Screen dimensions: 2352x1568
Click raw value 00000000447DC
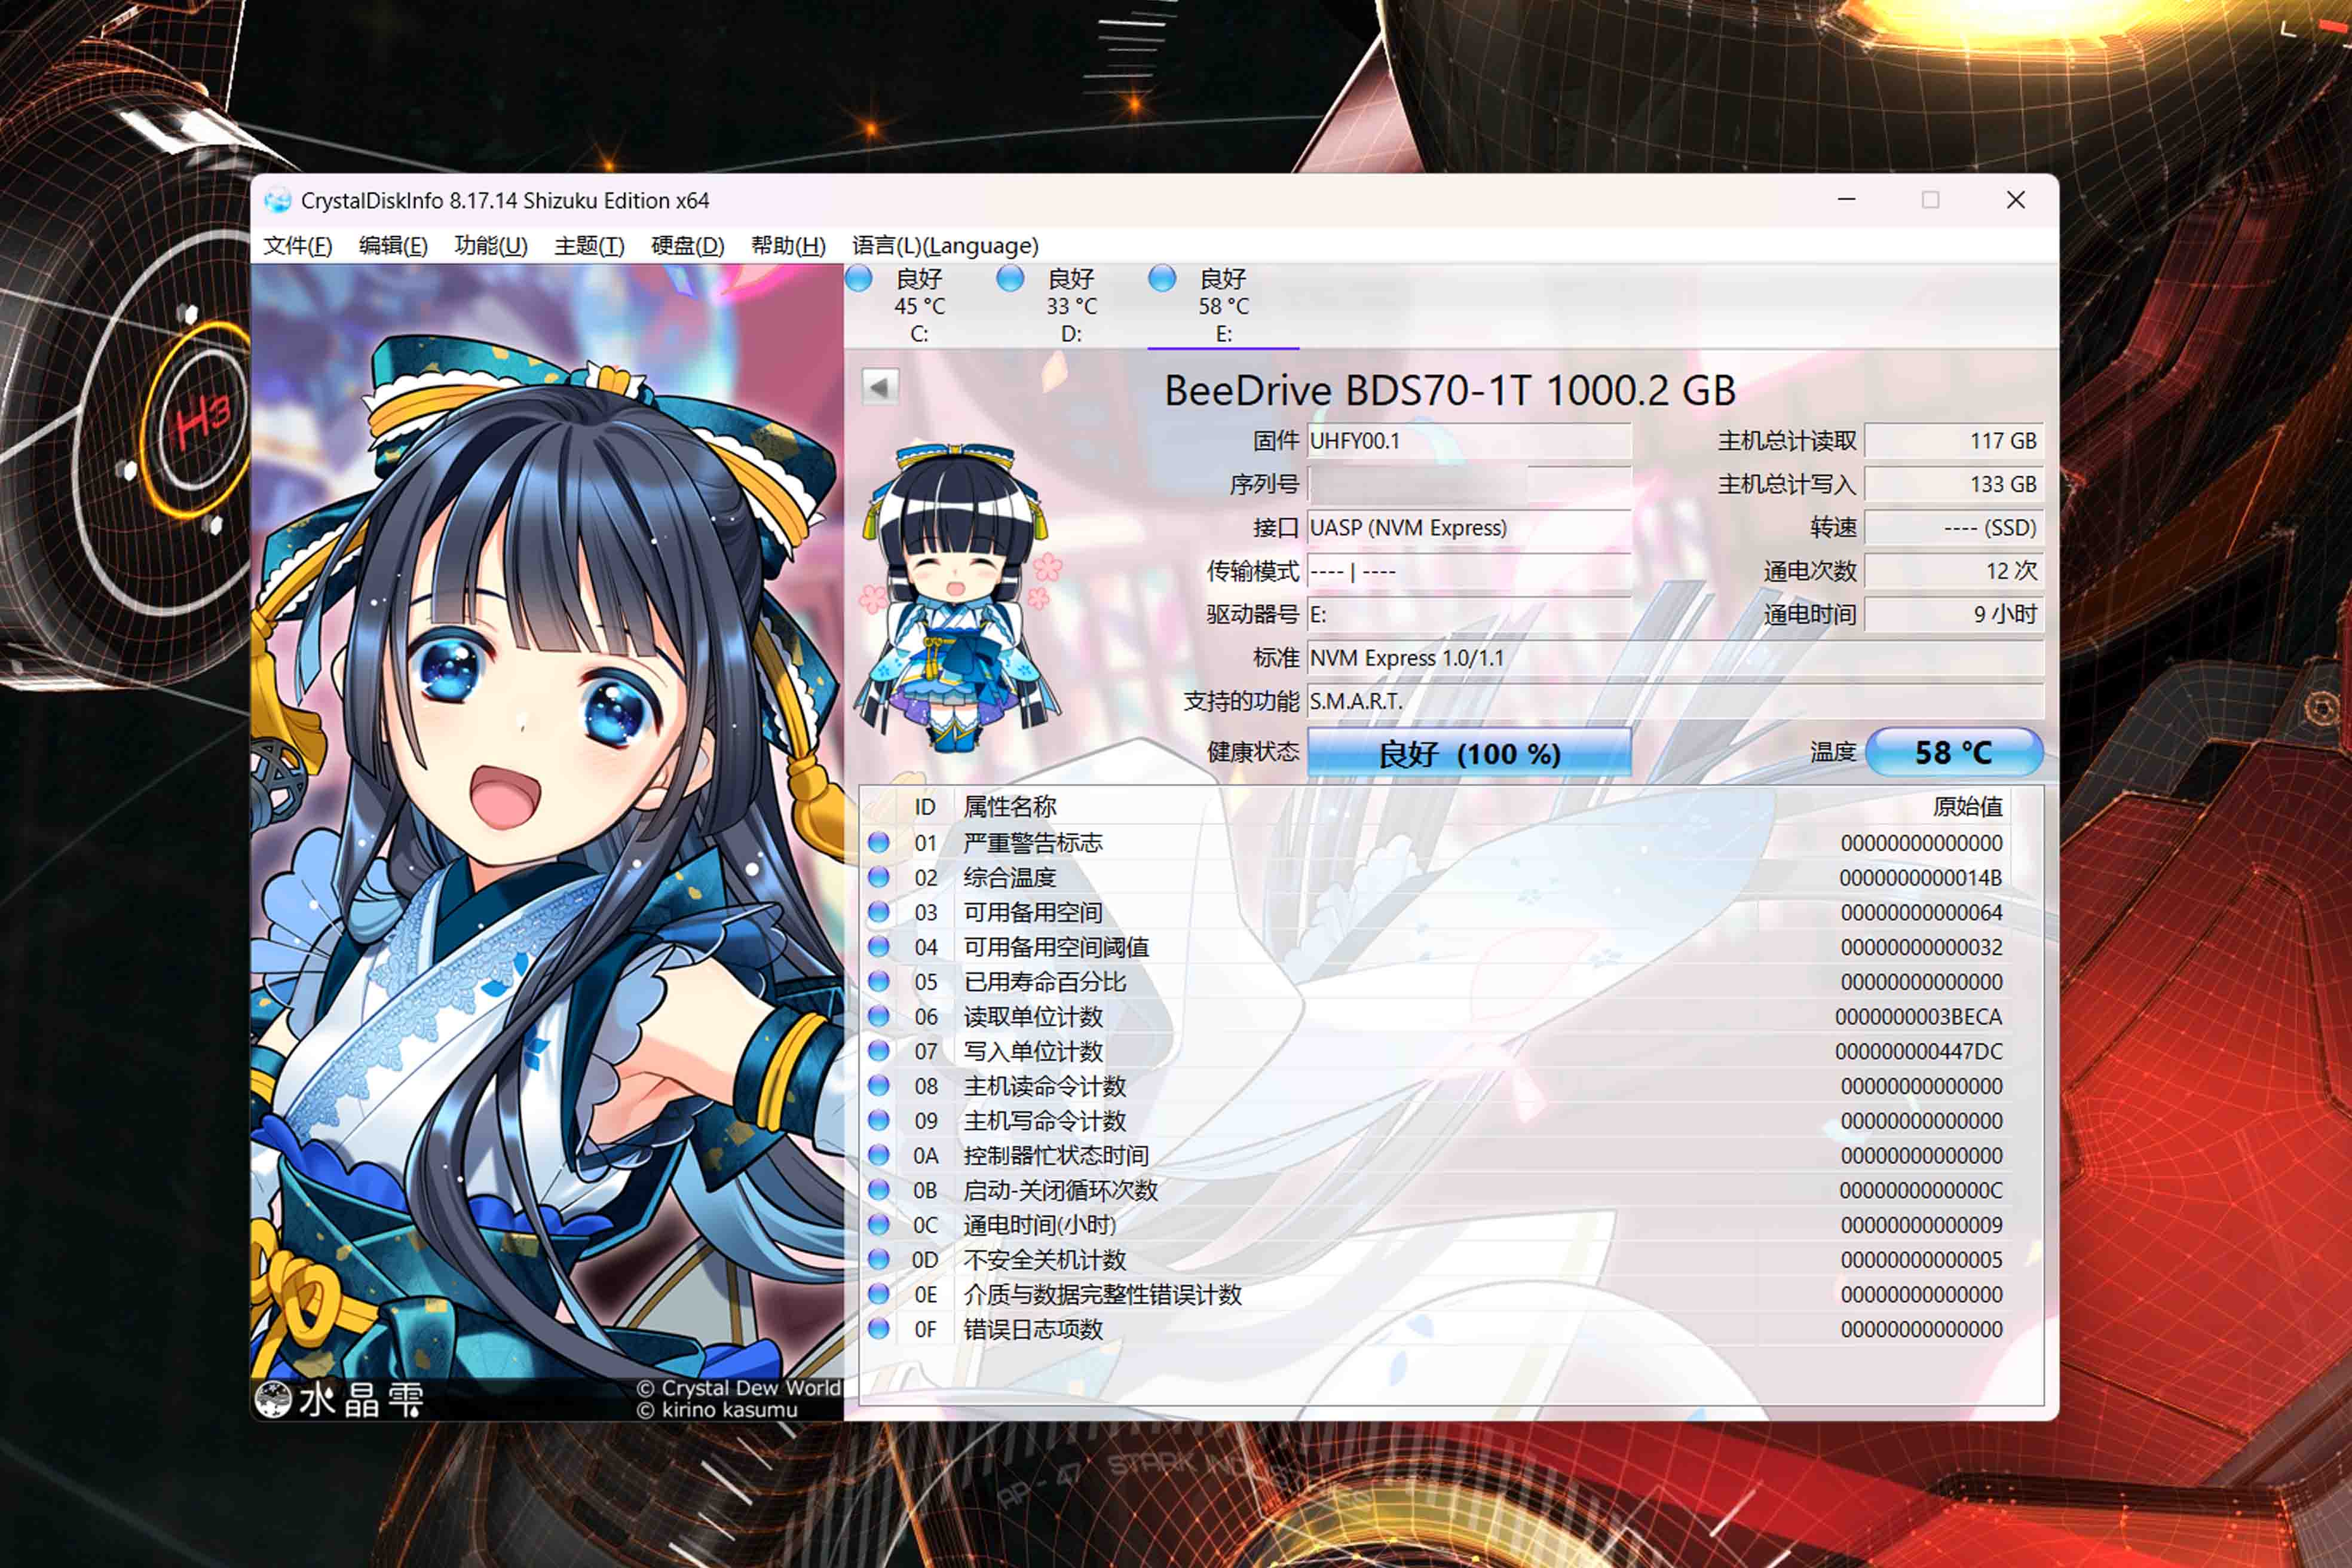[1918, 1051]
